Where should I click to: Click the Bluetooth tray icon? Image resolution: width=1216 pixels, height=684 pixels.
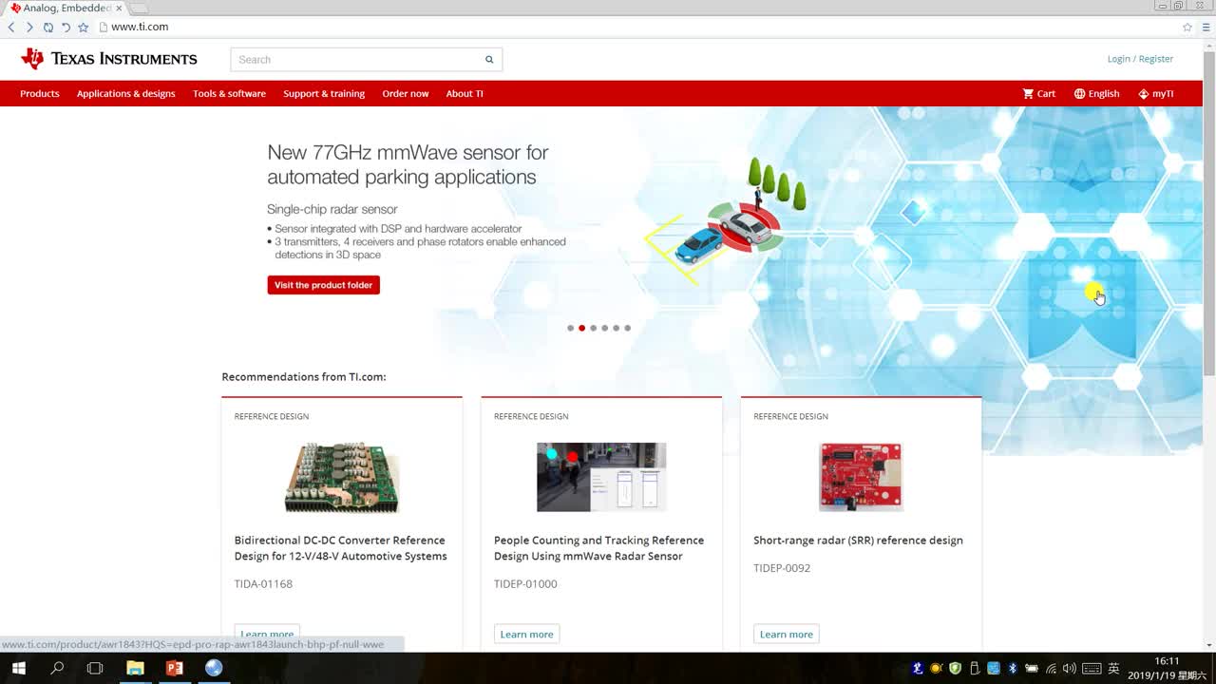coord(1012,668)
